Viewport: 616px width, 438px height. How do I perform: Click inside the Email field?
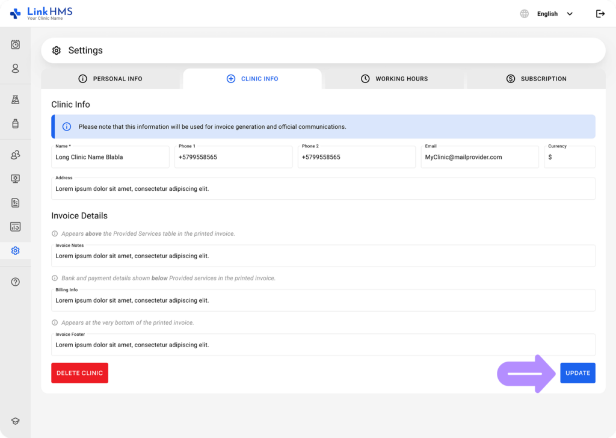click(479, 158)
